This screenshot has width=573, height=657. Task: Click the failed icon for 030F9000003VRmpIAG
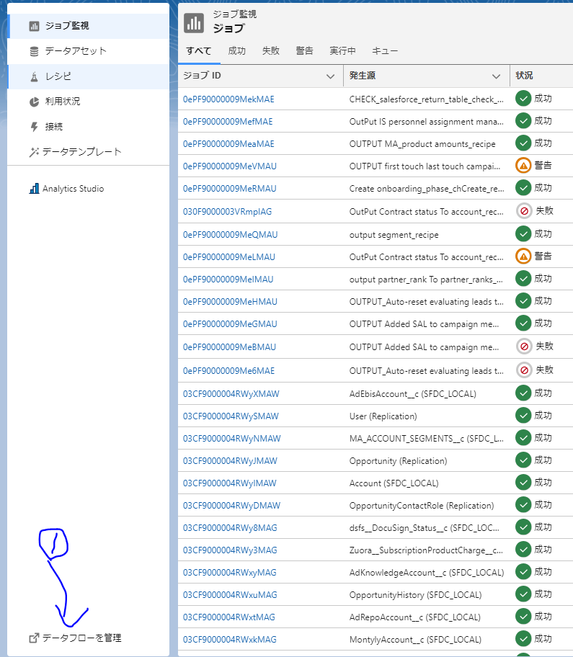(x=524, y=211)
